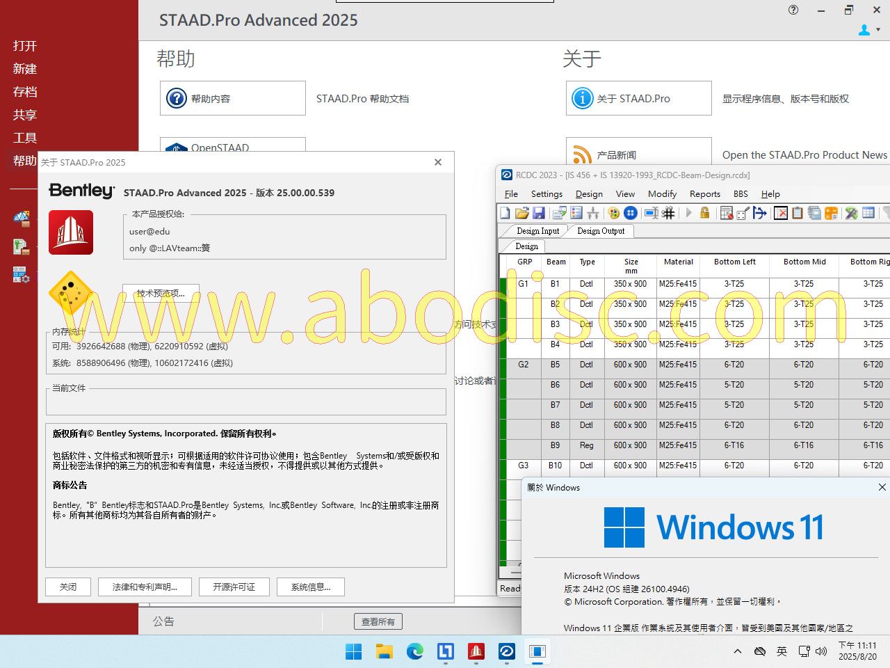Switch to RCDC taskbar icon

tap(507, 651)
